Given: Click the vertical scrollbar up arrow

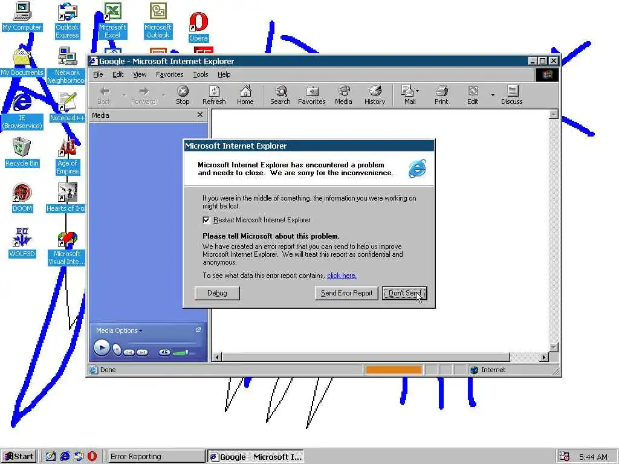Looking at the screenshot, I should 554,114.
